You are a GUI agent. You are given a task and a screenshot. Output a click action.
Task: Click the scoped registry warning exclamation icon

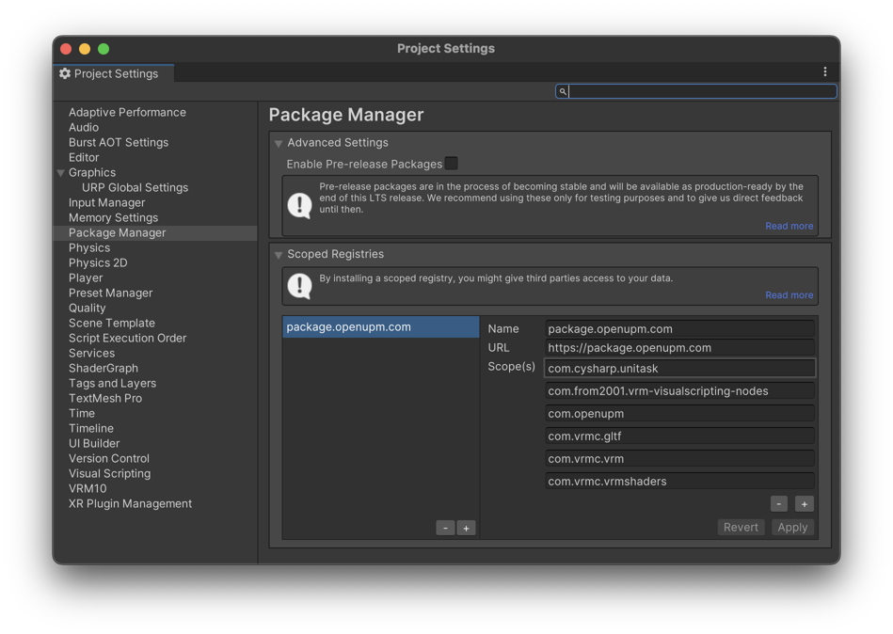pyautogui.click(x=299, y=286)
